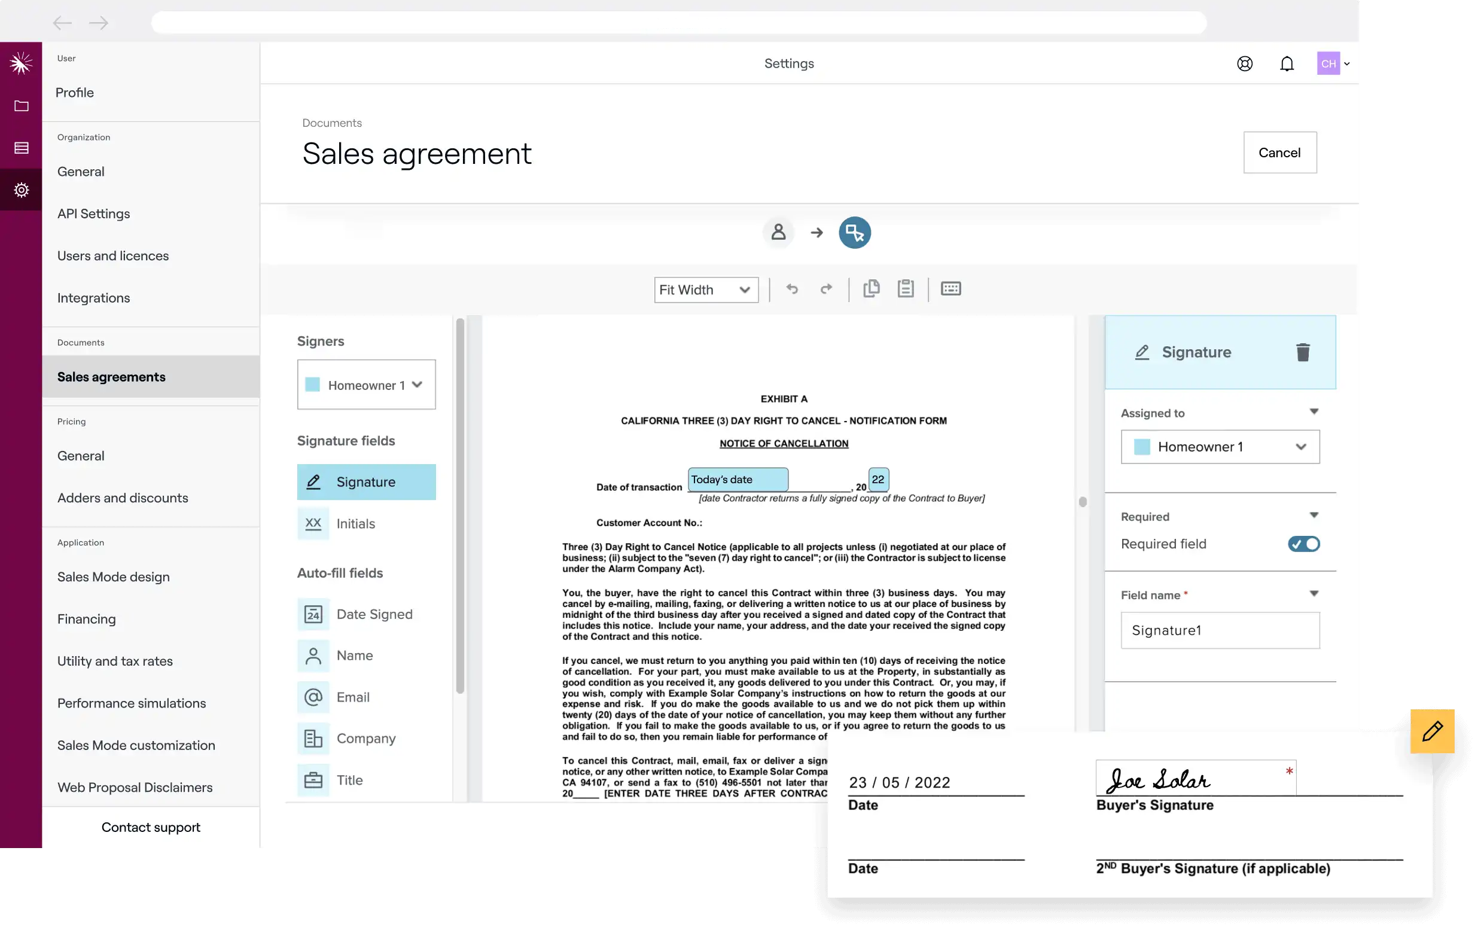Add an Initials signature field
The image size is (1484, 933).
366,523
